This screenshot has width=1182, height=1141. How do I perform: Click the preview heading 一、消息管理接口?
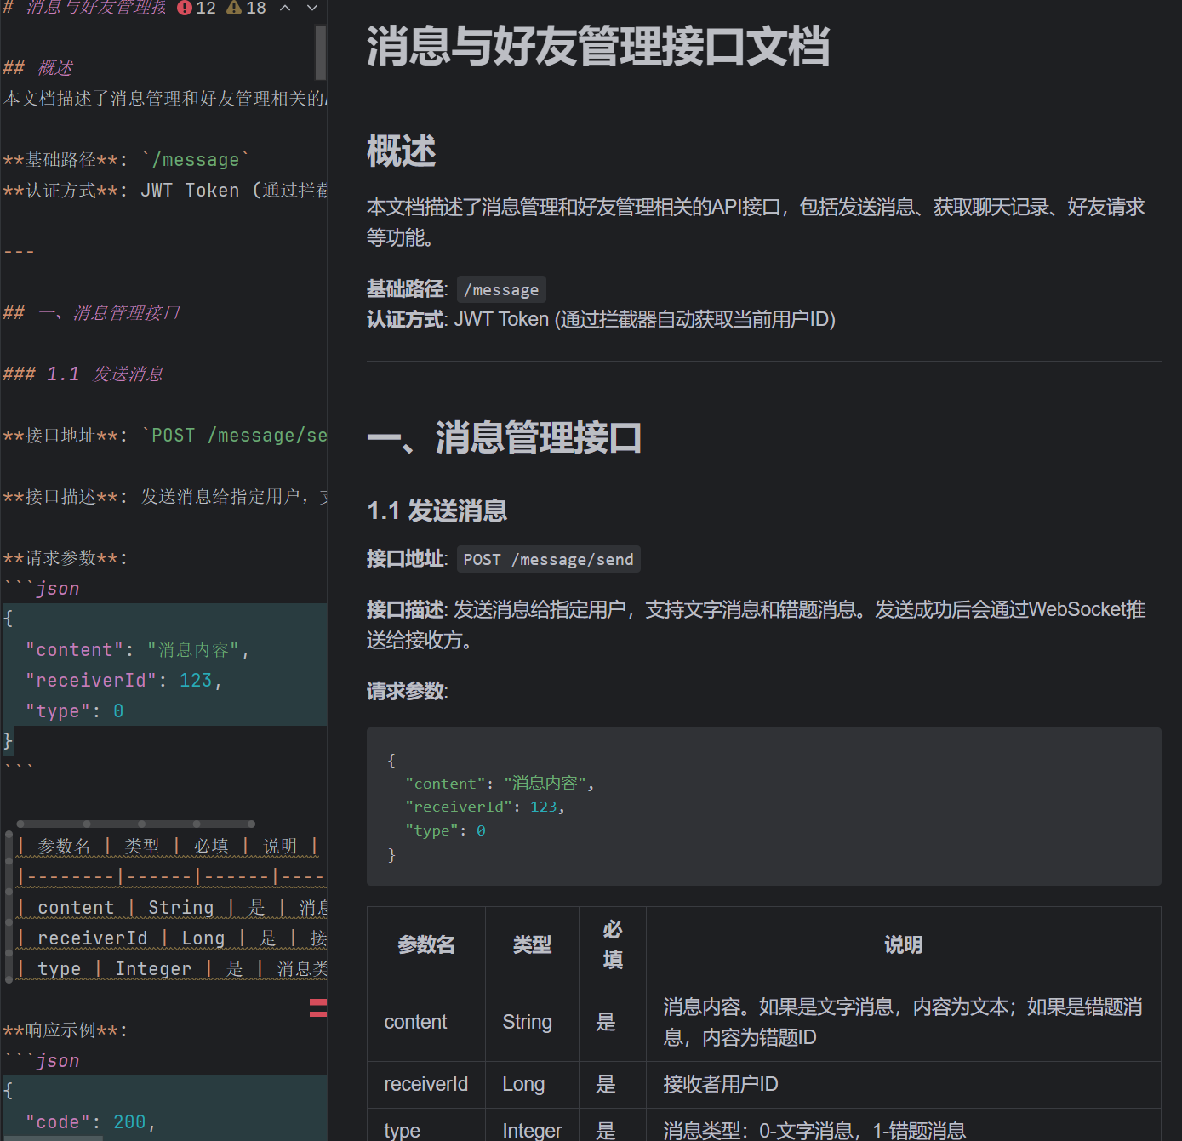tap(504, 437)
